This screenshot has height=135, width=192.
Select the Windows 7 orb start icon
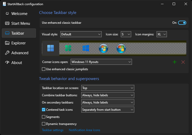coord(104,48)
